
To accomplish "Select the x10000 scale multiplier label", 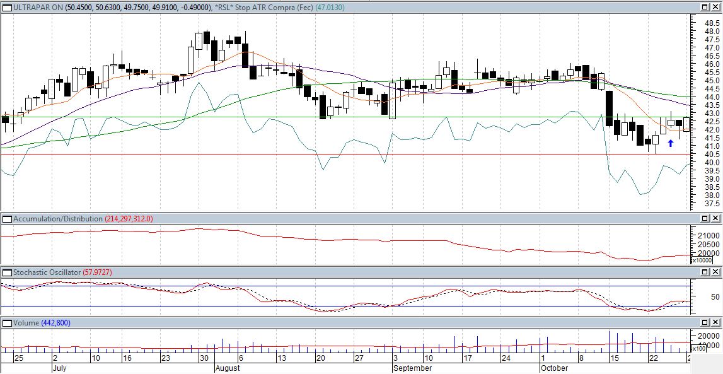I will (702, 260).
